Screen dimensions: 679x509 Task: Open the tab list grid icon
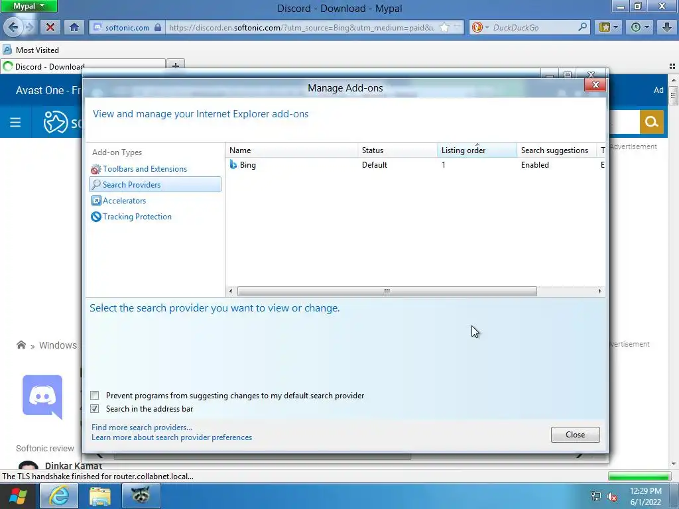click(x=672, y=66)
